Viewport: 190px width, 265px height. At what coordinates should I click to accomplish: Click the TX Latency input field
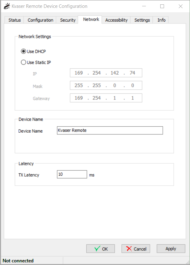[x=72, y=174]
